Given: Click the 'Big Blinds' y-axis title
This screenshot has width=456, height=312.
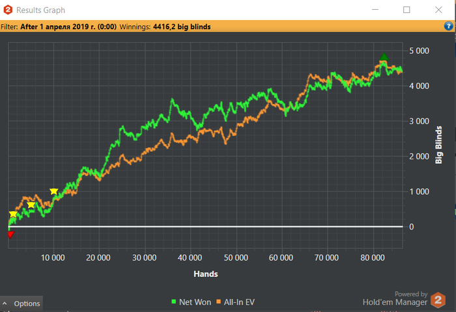Looking at the screenshot, I should (438, 145).
